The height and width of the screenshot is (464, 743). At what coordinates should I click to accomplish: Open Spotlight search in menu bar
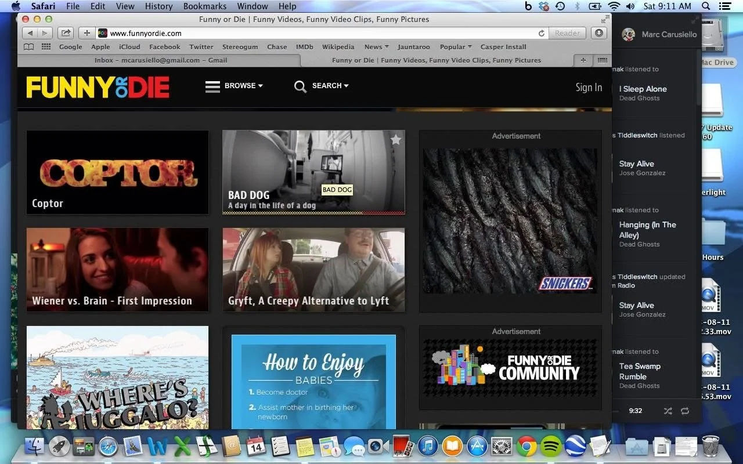point(706,6)
